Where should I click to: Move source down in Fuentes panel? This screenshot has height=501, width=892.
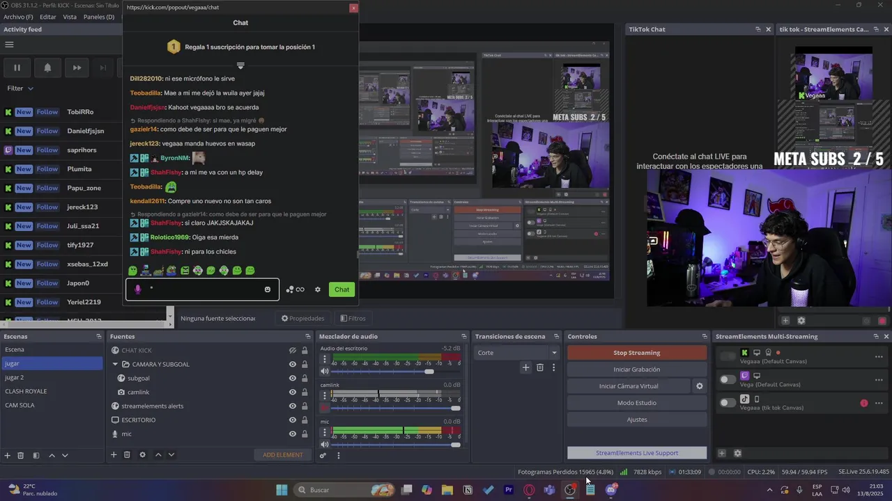tap(171, 455)
